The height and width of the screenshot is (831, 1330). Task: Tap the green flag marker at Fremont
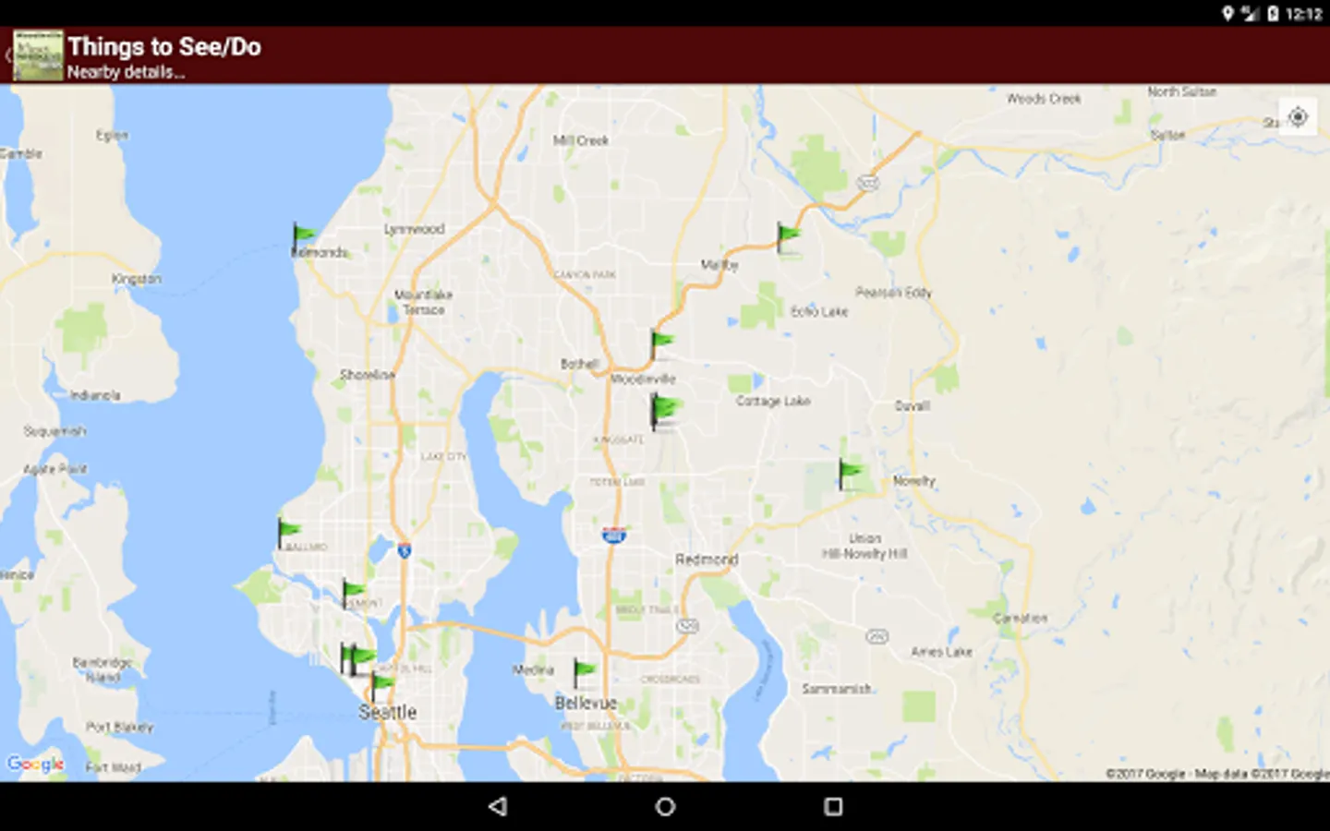[354, 592]
